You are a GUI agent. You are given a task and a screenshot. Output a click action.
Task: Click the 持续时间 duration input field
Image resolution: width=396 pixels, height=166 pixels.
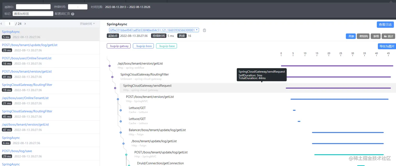tap(78, 7)
